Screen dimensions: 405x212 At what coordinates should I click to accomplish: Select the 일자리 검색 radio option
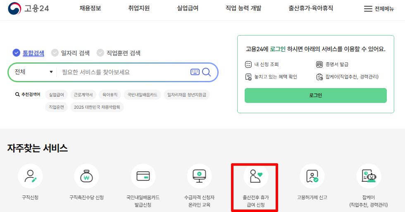[55, 52]
